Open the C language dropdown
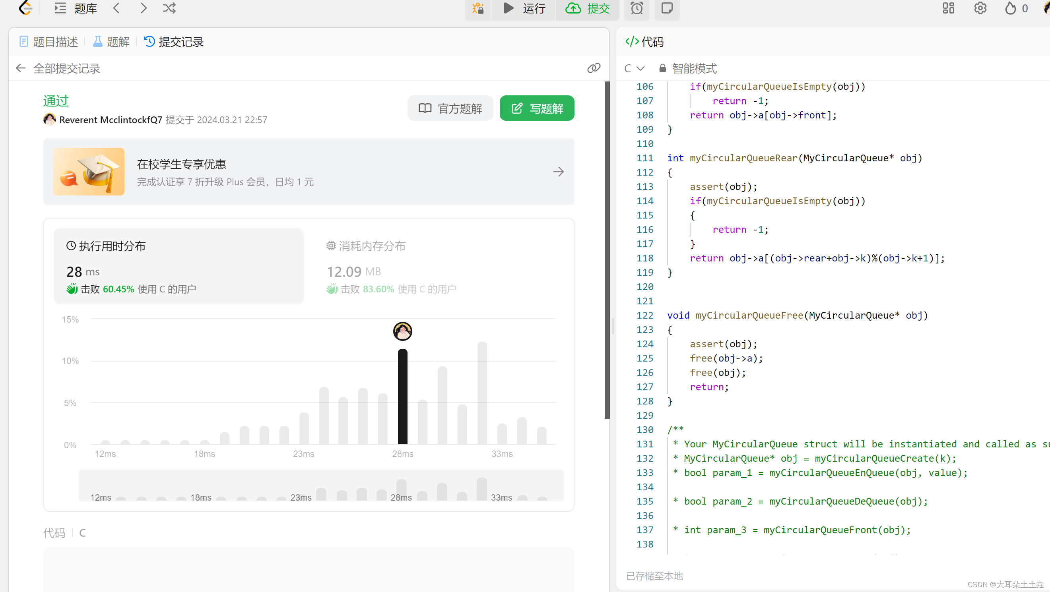Viewport: 1050px width, 592px height. (x=634, y=68)
